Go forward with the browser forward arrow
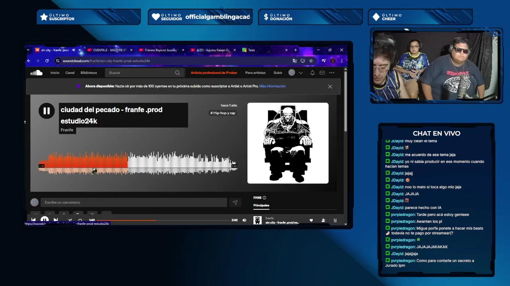 [x=38, y=61]
